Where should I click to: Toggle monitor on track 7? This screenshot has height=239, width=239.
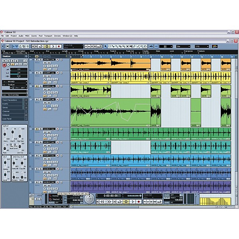tap(61, 99)
